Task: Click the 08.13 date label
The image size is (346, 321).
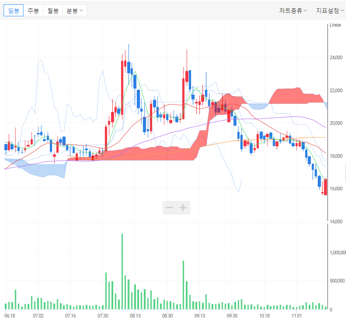Action: coord(135,316)
